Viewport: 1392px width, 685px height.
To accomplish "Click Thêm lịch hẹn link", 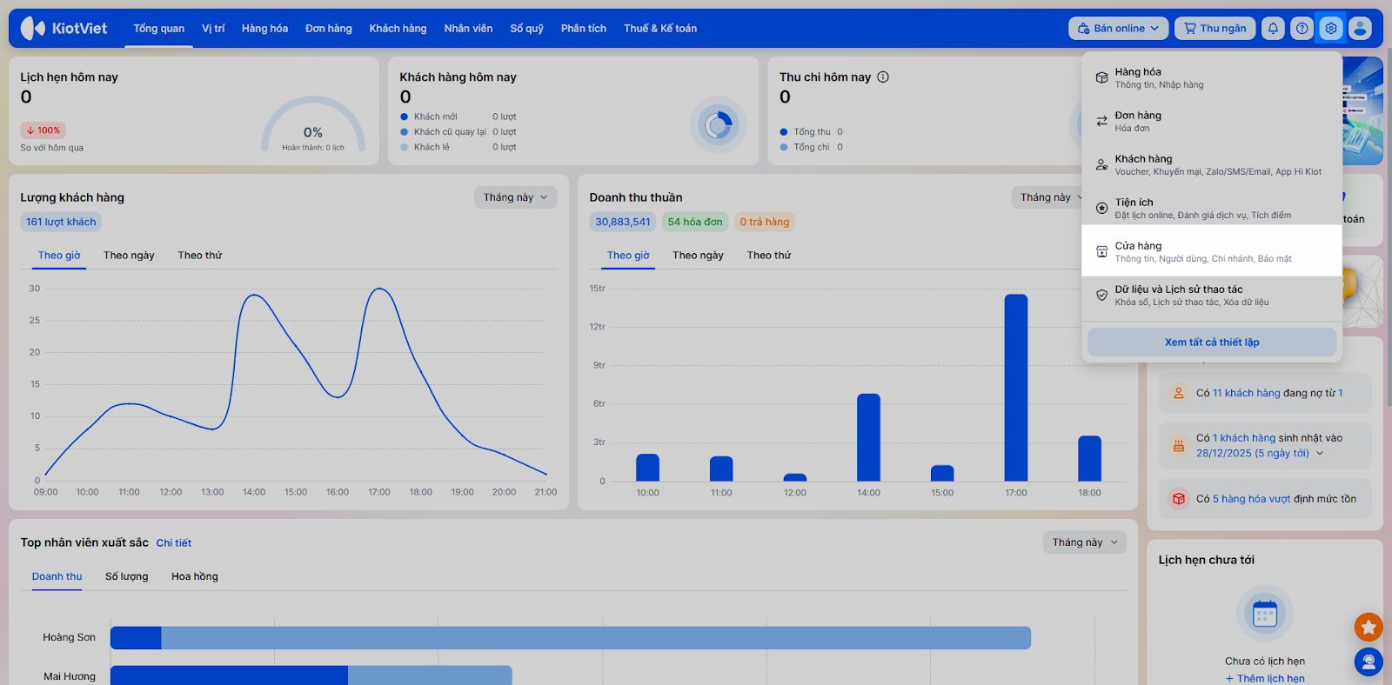I will (x=1265, y=679).
